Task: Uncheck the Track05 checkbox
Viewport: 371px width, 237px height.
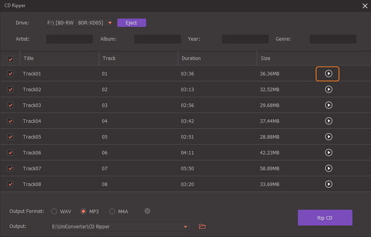Action: (10, 136)
